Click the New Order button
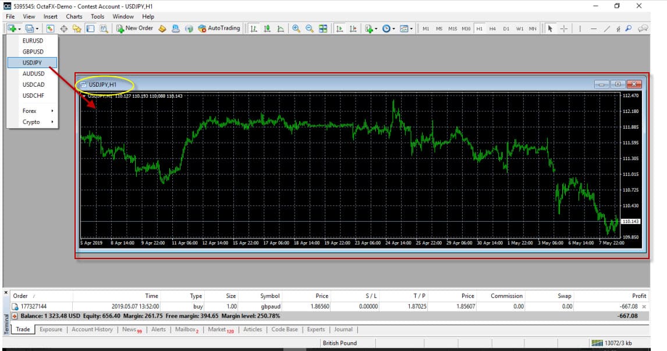Image resolution: width=667 pixels, height=351 pixels. click(134, 28)
